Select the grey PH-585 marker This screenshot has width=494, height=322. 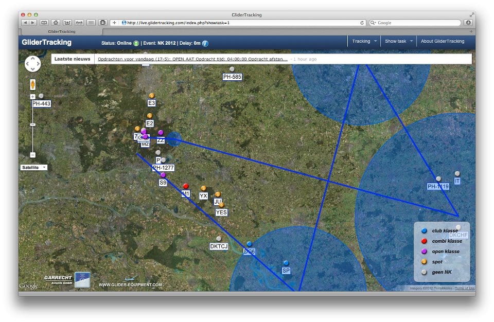tap(232, 69)
